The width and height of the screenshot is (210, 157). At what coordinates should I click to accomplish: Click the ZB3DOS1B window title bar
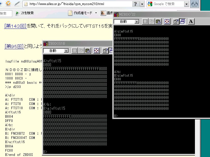tap(78, 44)
